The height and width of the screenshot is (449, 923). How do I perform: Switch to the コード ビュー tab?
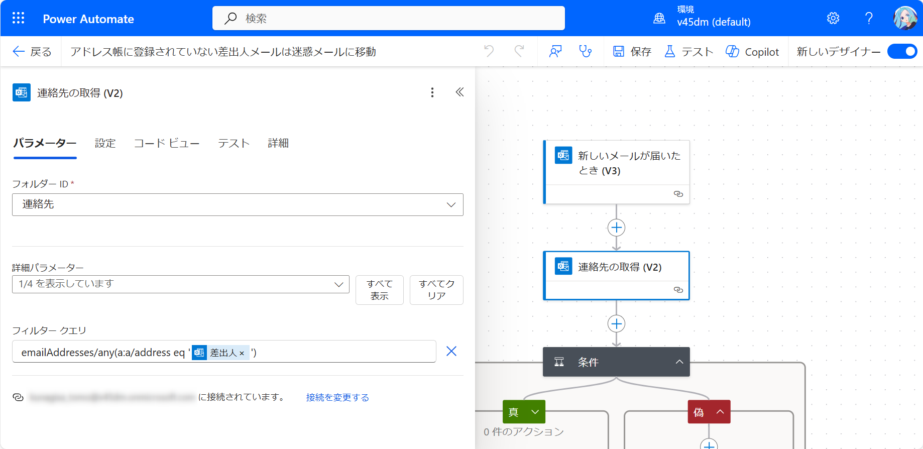(x=167, y=143)
